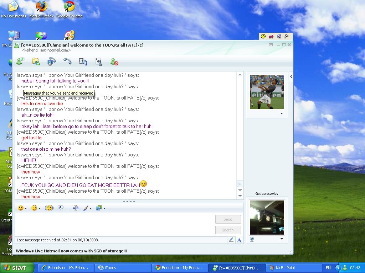Expand the contact's display picture options arrow

click(x=282, y=113)
